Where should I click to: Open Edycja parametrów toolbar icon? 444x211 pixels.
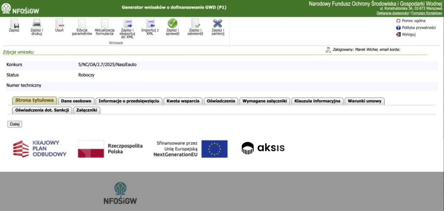coord(82,23)
